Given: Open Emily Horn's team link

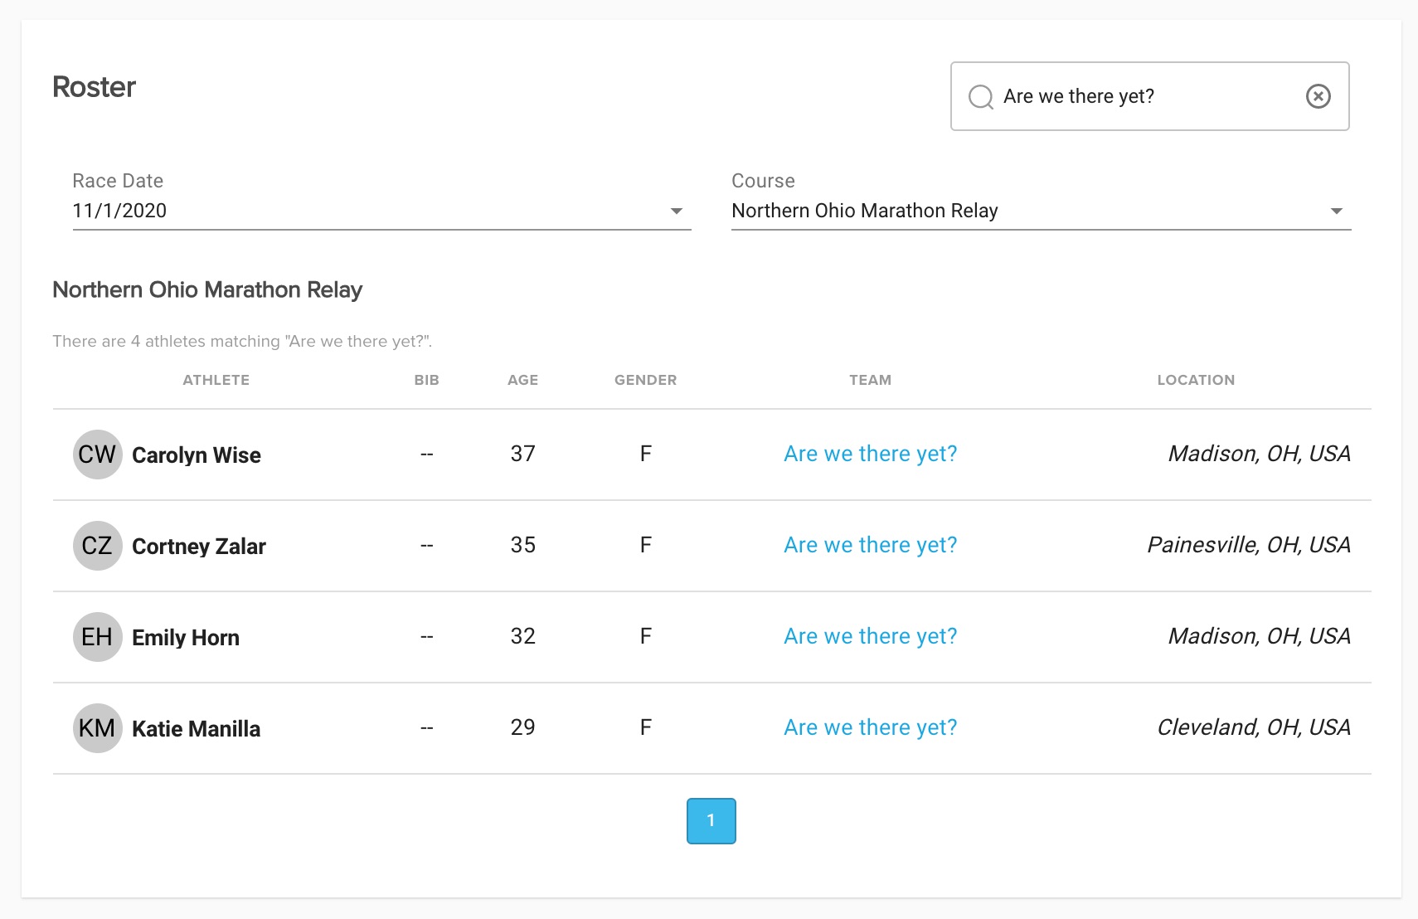Looking at the screenshot, I should (871, 636).
